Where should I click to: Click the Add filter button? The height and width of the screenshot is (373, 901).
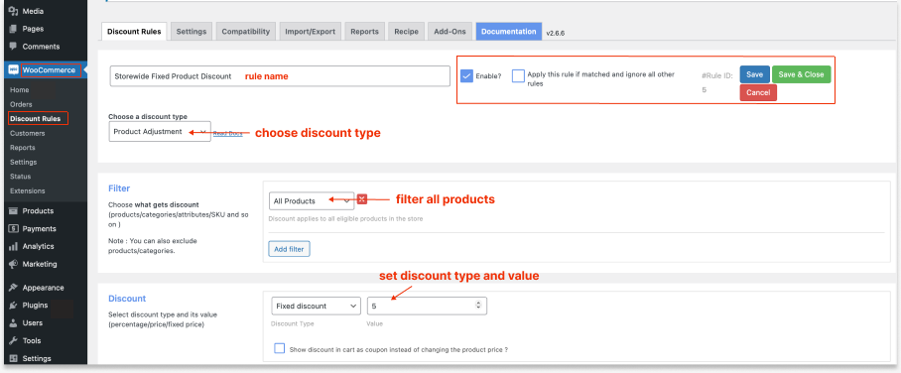click(289, 249)
